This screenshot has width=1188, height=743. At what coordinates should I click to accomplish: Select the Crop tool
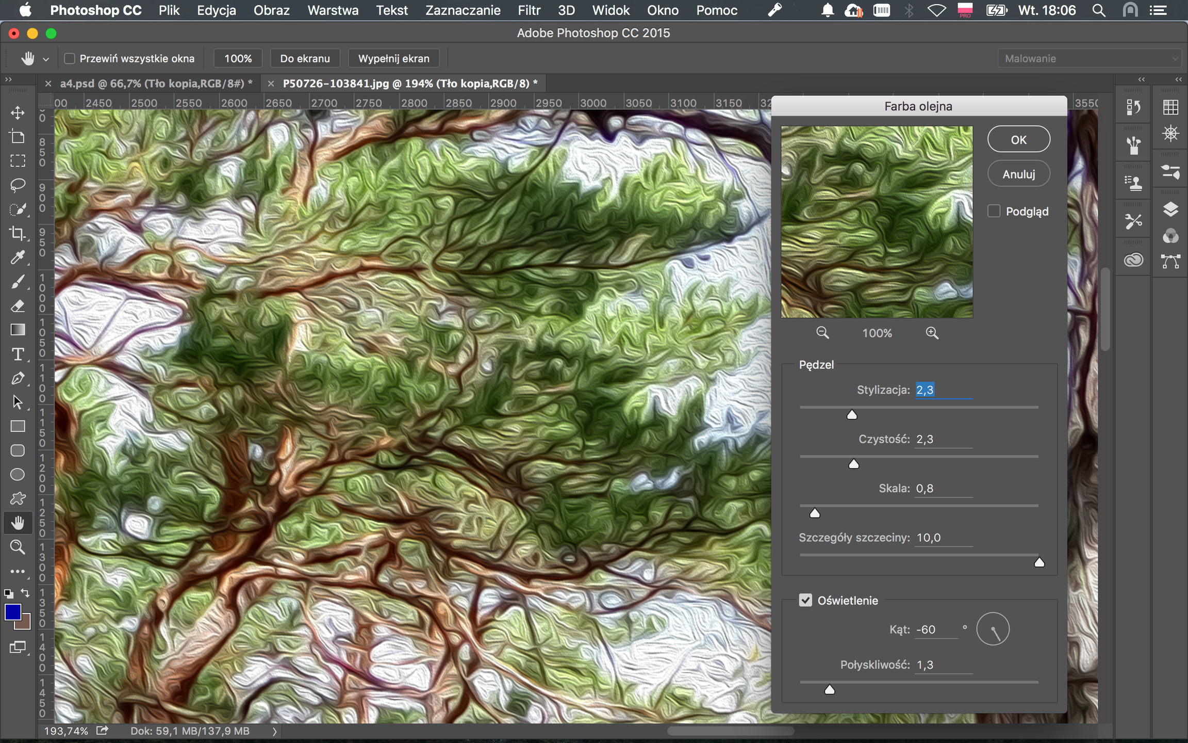click(x=18, y=233)
